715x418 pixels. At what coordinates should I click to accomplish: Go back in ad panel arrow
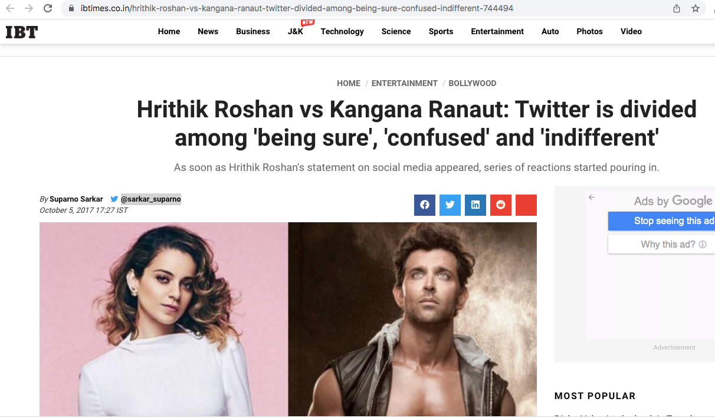592,198
